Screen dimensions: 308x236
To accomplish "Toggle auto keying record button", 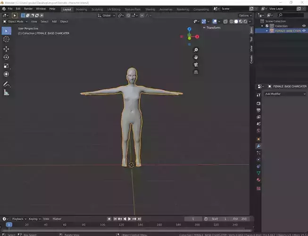I will pyautogui.click(x=109, y=219).
